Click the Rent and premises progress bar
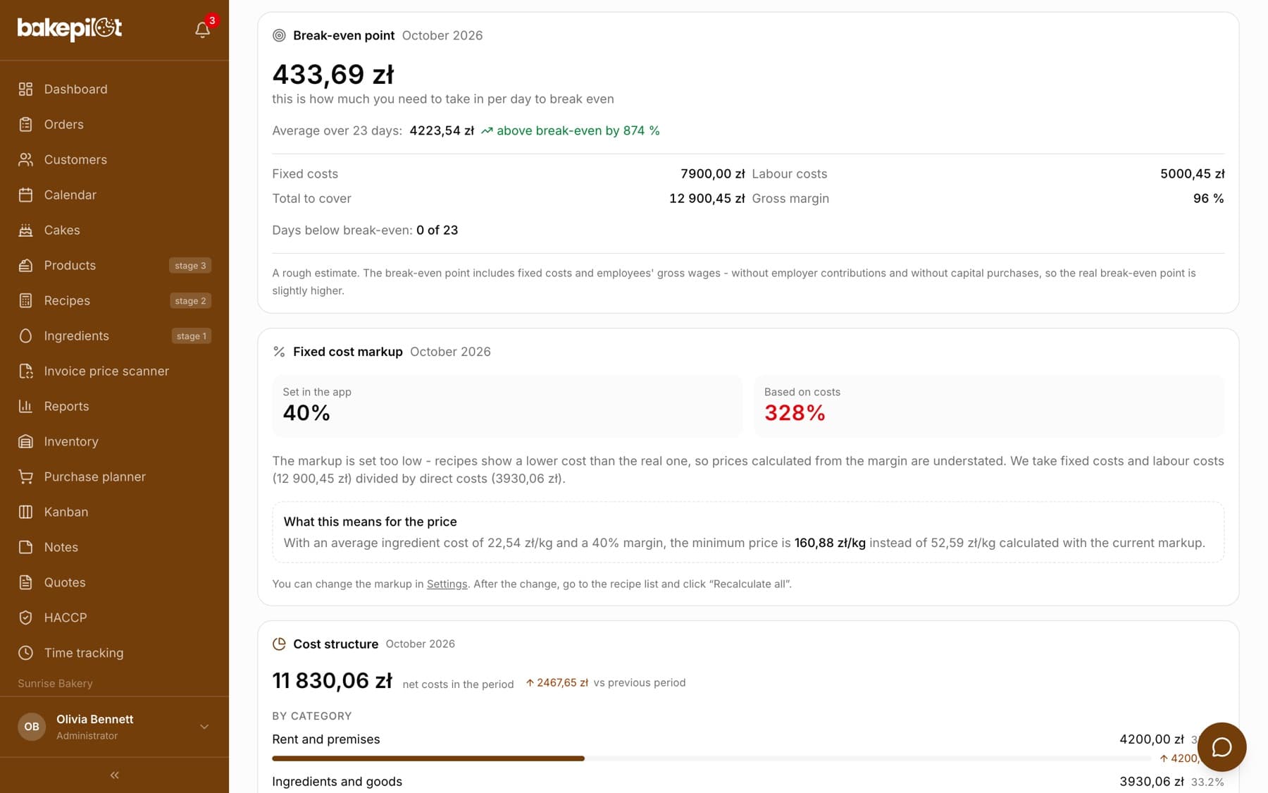 tap(711, 758)
